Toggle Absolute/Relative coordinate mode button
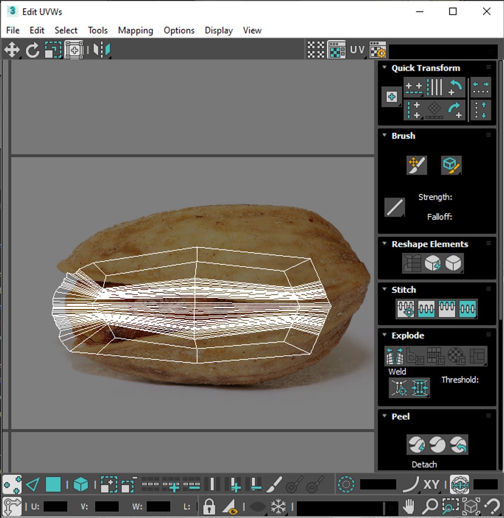504x518 pixels. click(12, 506)
